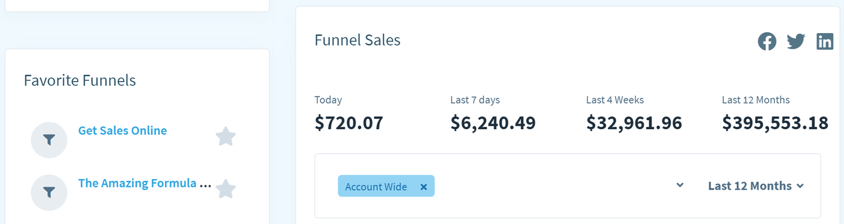Share funnel sales on Twitter
The width and height of the screenshot is (844, 224).
[x=796, y=42]
